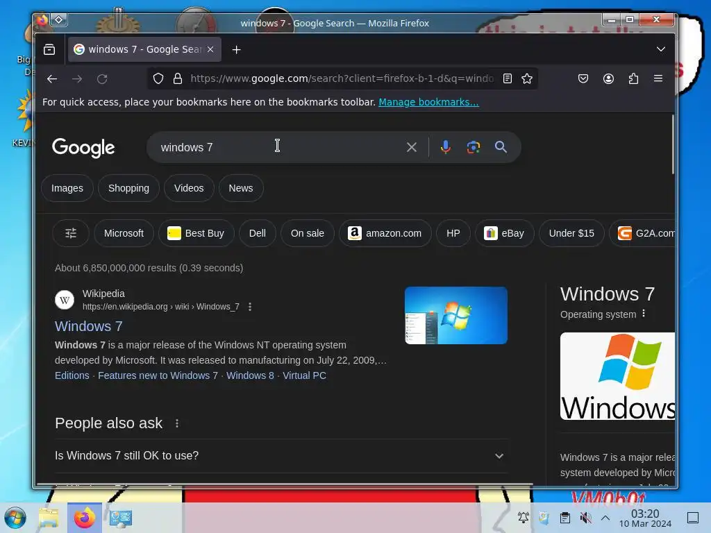
Task: Click the Firefox address bar URL
Action: (342, 79)
